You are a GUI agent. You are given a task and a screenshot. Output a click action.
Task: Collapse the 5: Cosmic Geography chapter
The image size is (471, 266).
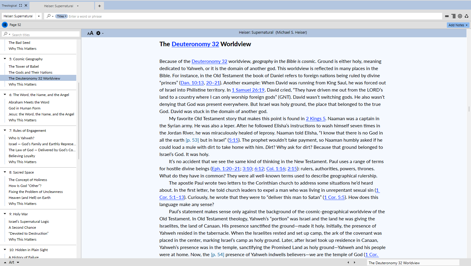[x=5, y=59]
